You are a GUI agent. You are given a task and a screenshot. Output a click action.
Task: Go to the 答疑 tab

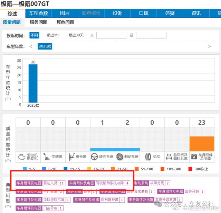(170, 13)
